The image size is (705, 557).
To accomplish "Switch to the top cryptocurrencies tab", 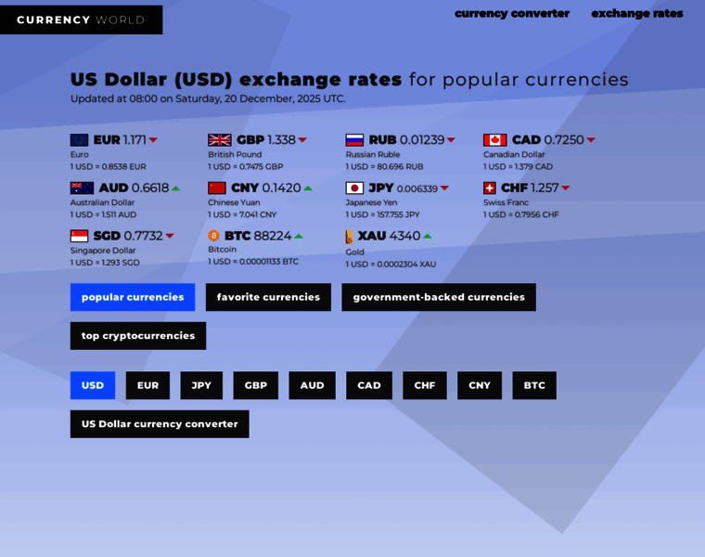I will point(138,336).
